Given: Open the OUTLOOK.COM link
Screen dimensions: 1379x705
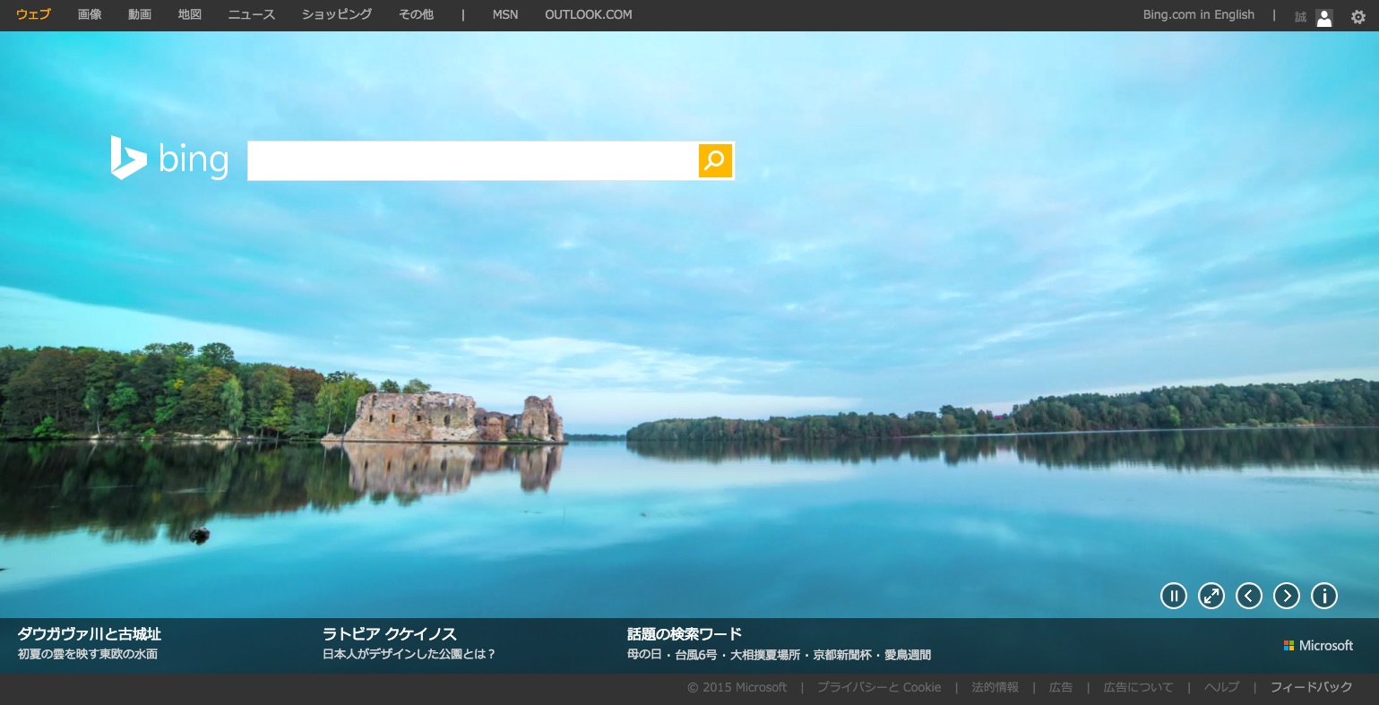Looking at the screenshot, I should 588,14.
